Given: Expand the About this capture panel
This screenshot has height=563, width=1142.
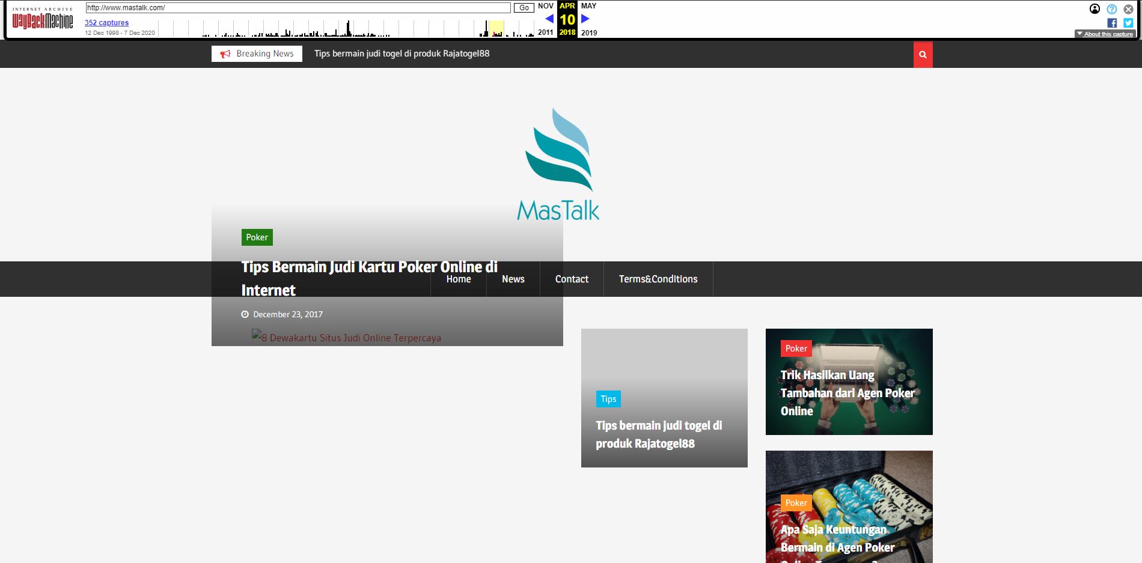Looking at the screenshot, I should coord(1105,34).
